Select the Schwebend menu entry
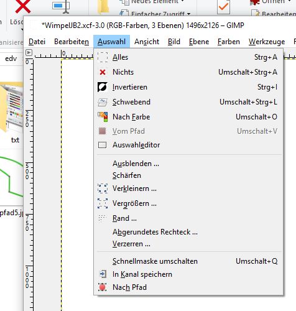 click(x=188, y=102)
